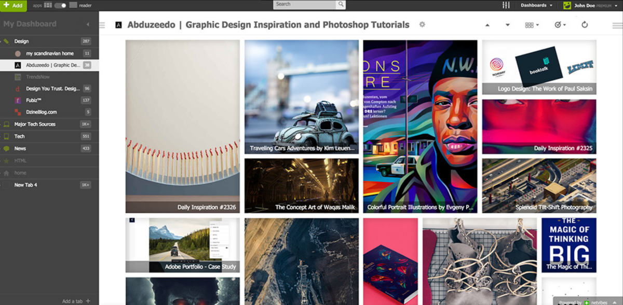623x305 pixels.
Task: Open the Adobe Portfolio - Case Study article
Action: pos(182,245)
